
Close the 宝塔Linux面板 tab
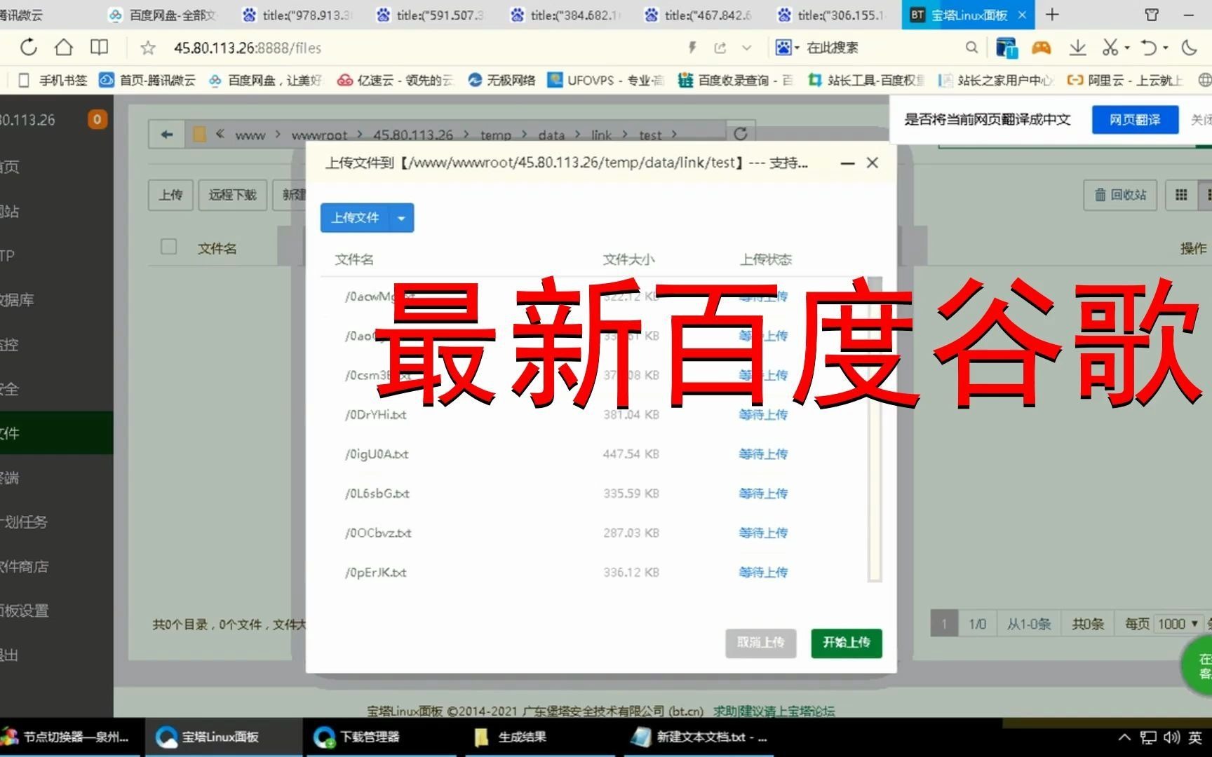point(1022,15)
